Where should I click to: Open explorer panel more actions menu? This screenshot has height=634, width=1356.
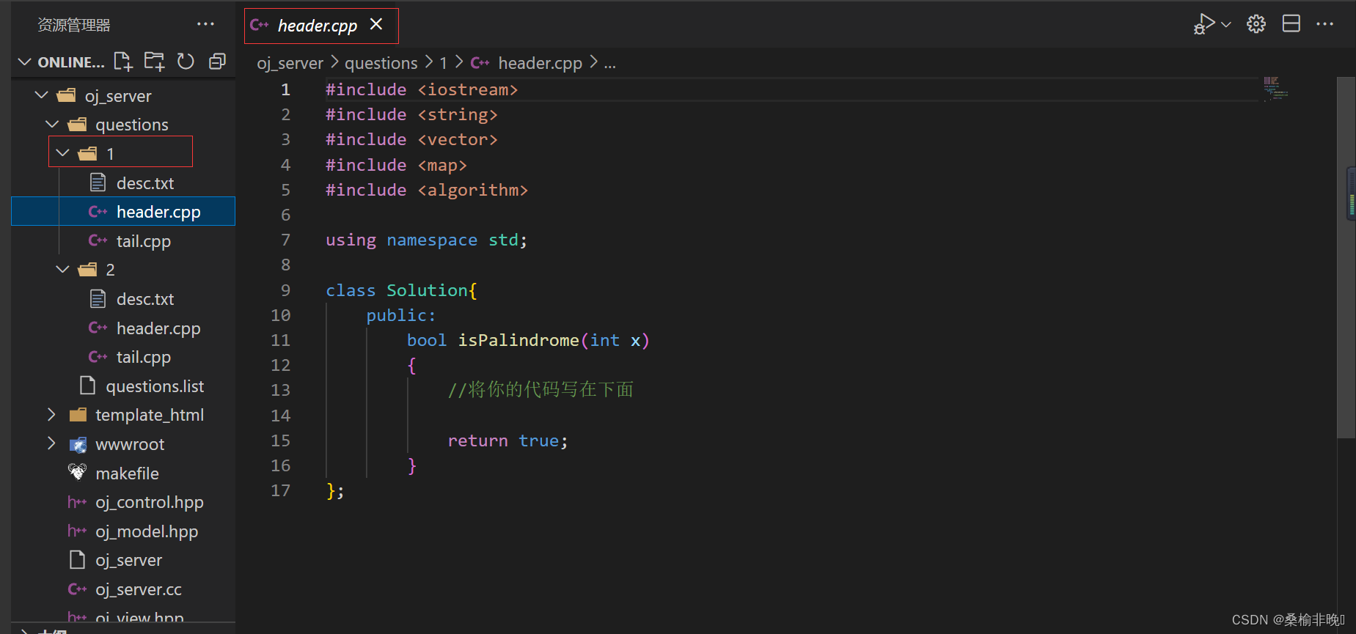(205, 24)
